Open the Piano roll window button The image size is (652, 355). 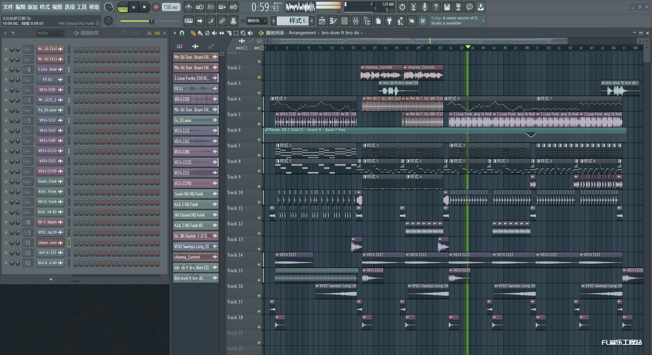333,21
